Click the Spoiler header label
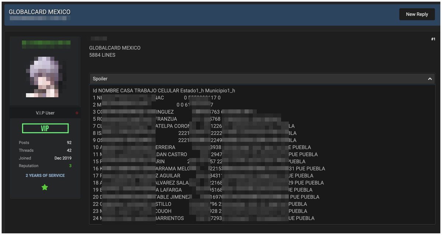The width and height of the screenshot is (442, 235). (x=100, y=79)
